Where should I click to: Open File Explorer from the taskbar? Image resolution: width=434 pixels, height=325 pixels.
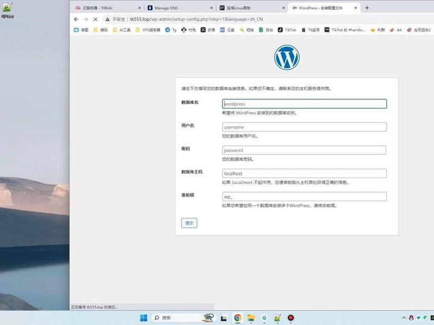click(251, 318)
